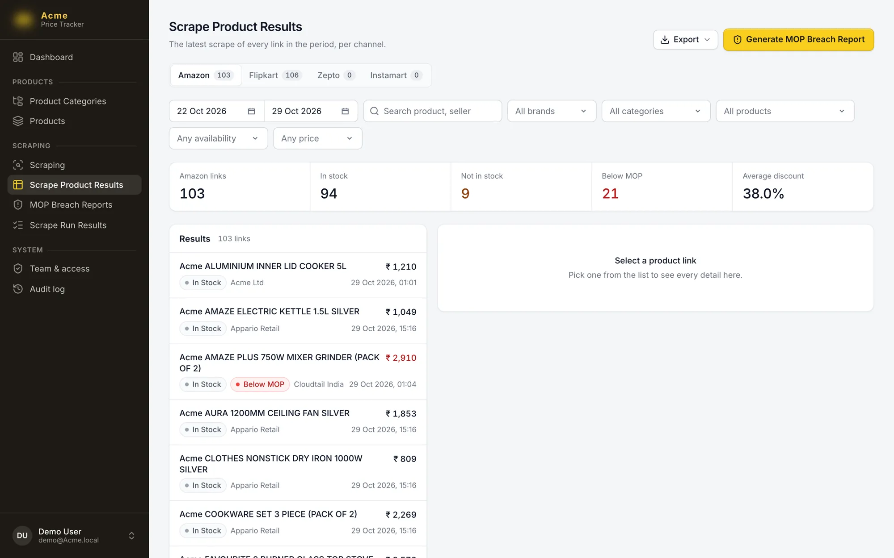The width and height of the screenshot is (894, 558).
Task: Open calendar icon for 22 Oct 2026
Action: click(251, 111)
